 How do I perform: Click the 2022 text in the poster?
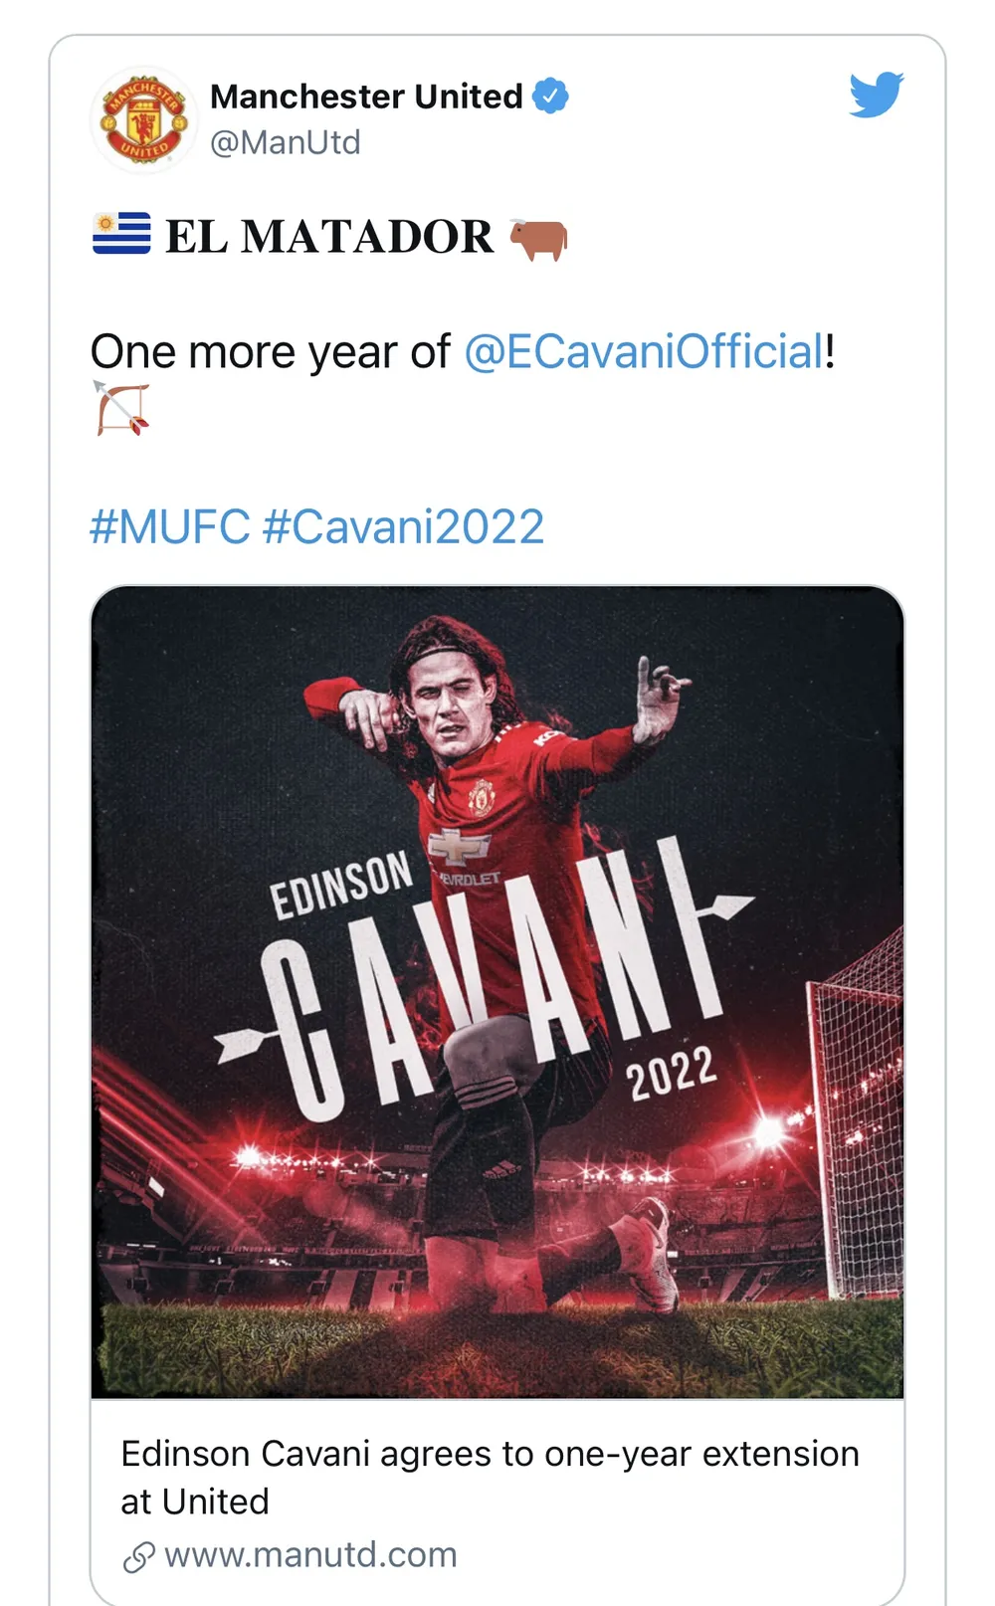[671, 1074]
